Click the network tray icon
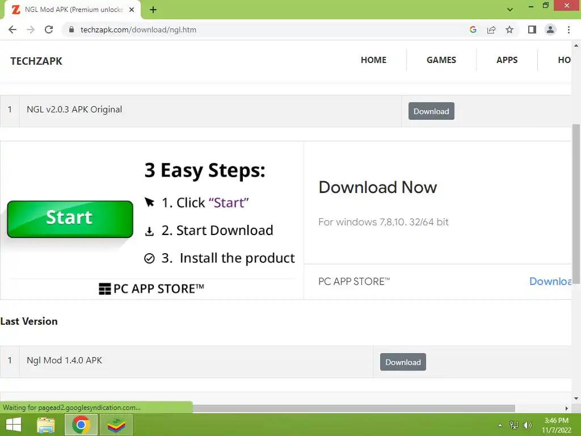The height and width of the screenshot is (436, 581). point(514,425)
